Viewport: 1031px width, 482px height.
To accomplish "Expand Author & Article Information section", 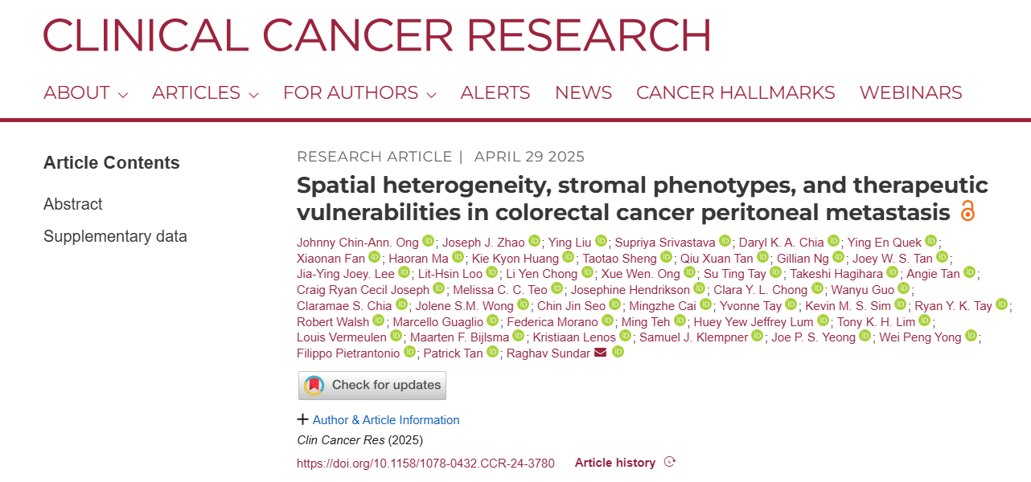I will coord(378,419).
